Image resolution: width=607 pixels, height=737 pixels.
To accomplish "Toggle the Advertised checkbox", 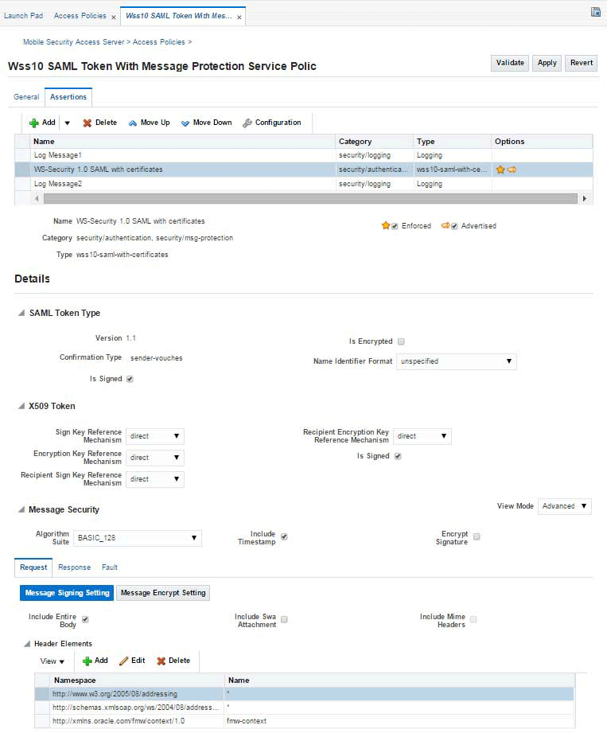I will point(454,226).
